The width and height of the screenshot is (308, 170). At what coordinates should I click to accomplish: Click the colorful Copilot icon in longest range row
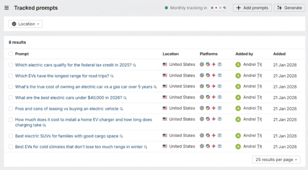pyautogui.click(x=208, y=75)
